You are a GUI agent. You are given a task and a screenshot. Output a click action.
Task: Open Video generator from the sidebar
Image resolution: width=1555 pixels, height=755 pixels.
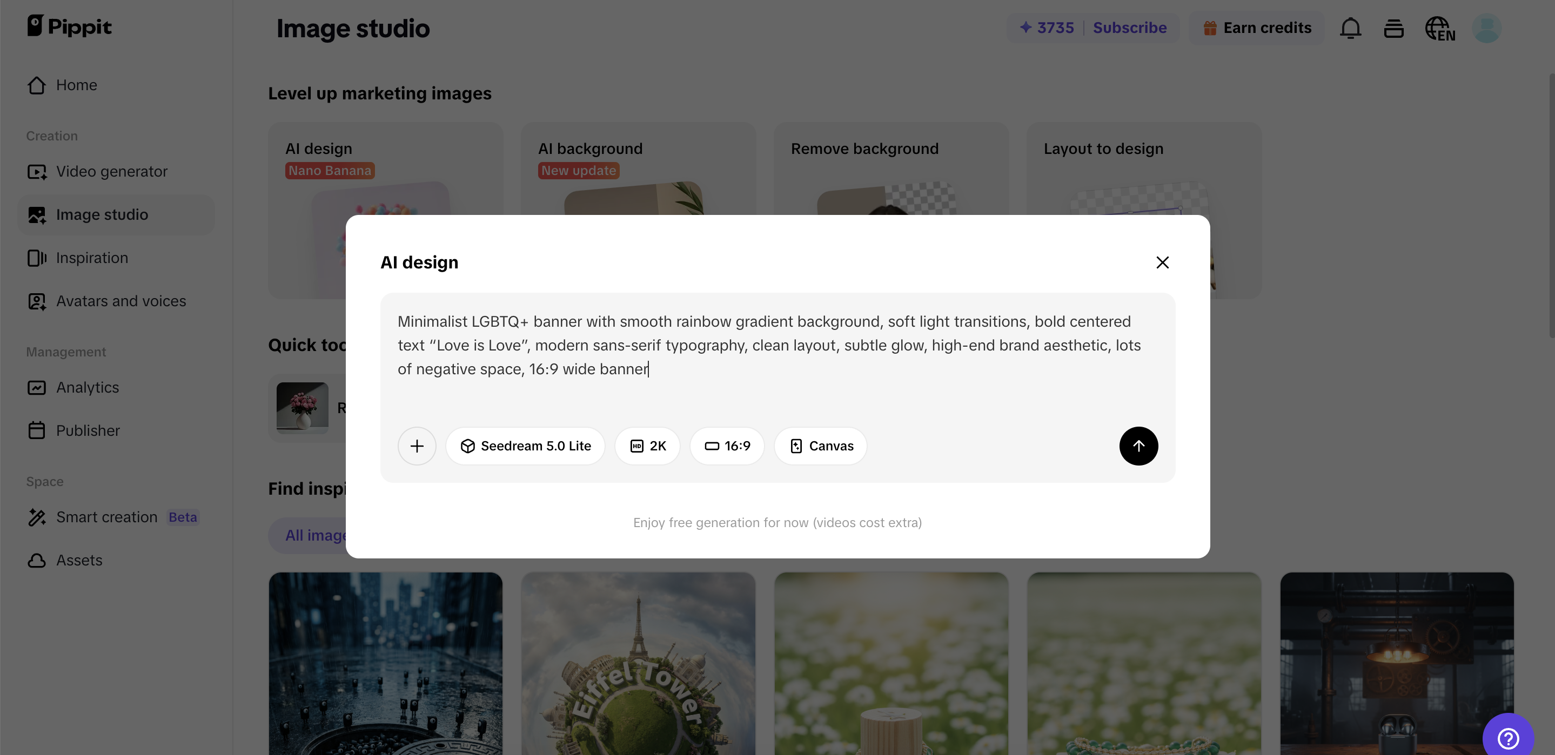(111, 171)
